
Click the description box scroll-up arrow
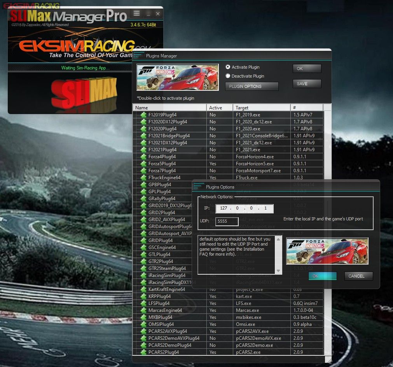click(278, 239)
